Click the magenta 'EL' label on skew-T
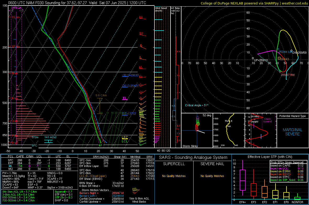Screen dimensions: 309x205 [x=125, y=98]
